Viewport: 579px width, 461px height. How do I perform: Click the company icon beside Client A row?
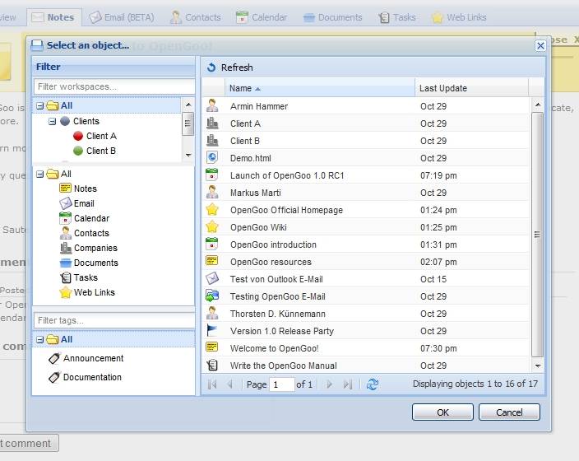212,123
